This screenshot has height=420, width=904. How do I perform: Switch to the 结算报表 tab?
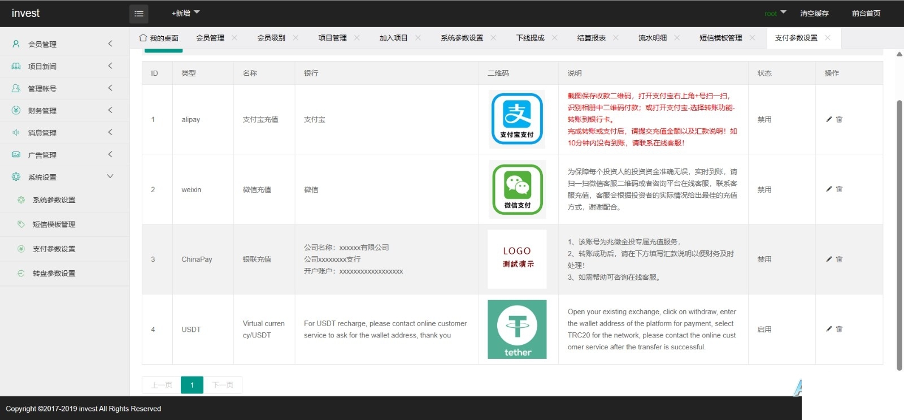[x=592, y=38]
